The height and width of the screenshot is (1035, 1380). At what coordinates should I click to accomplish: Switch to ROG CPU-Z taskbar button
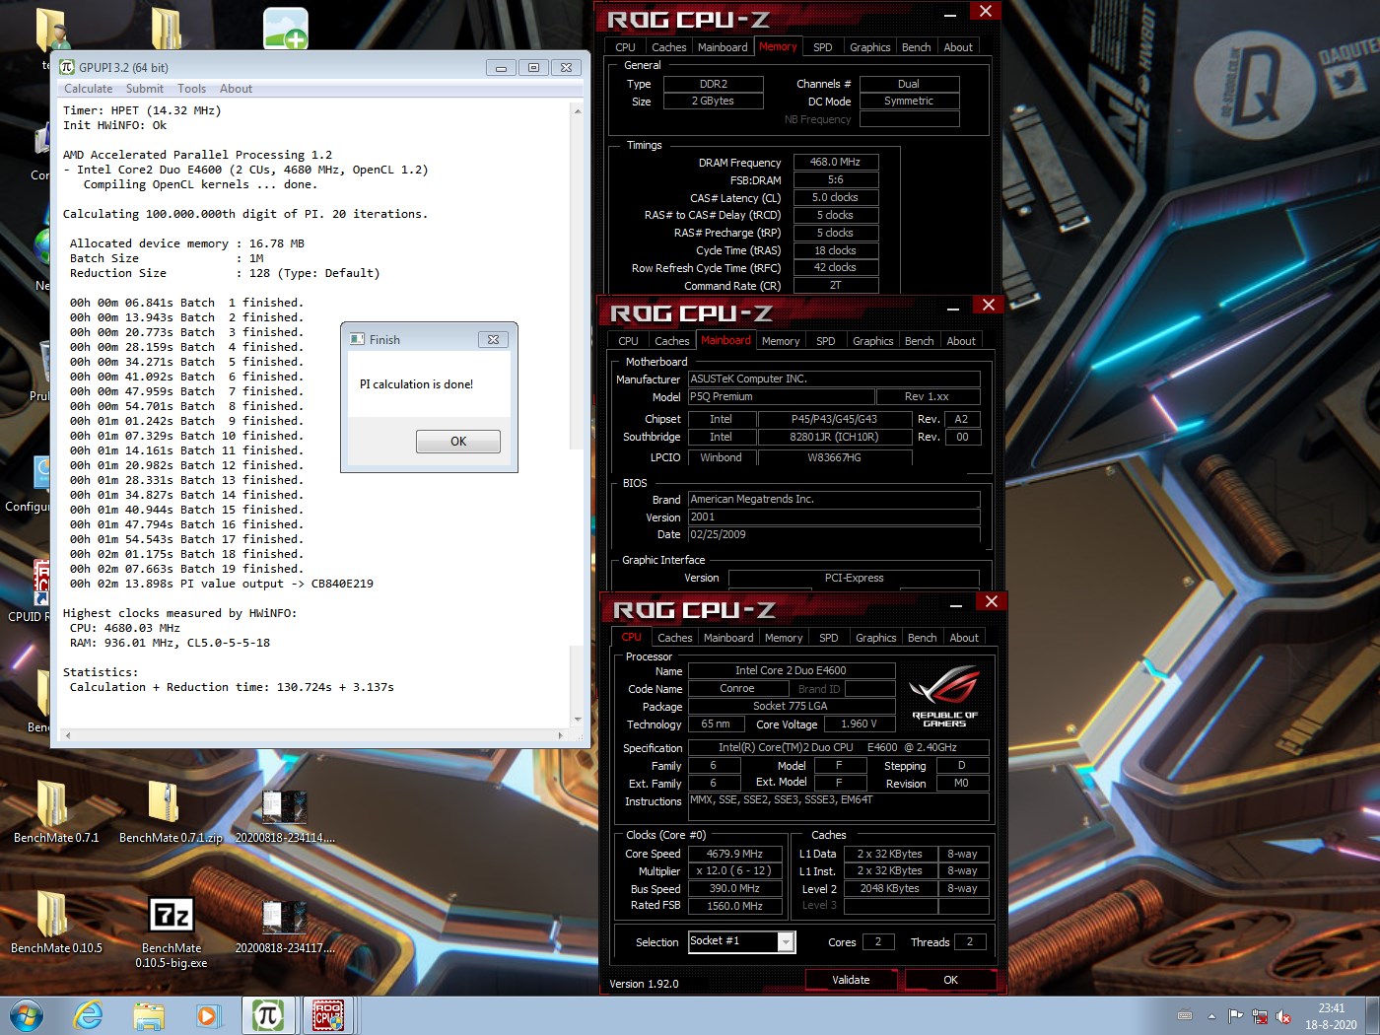[x=328, y=1015]
